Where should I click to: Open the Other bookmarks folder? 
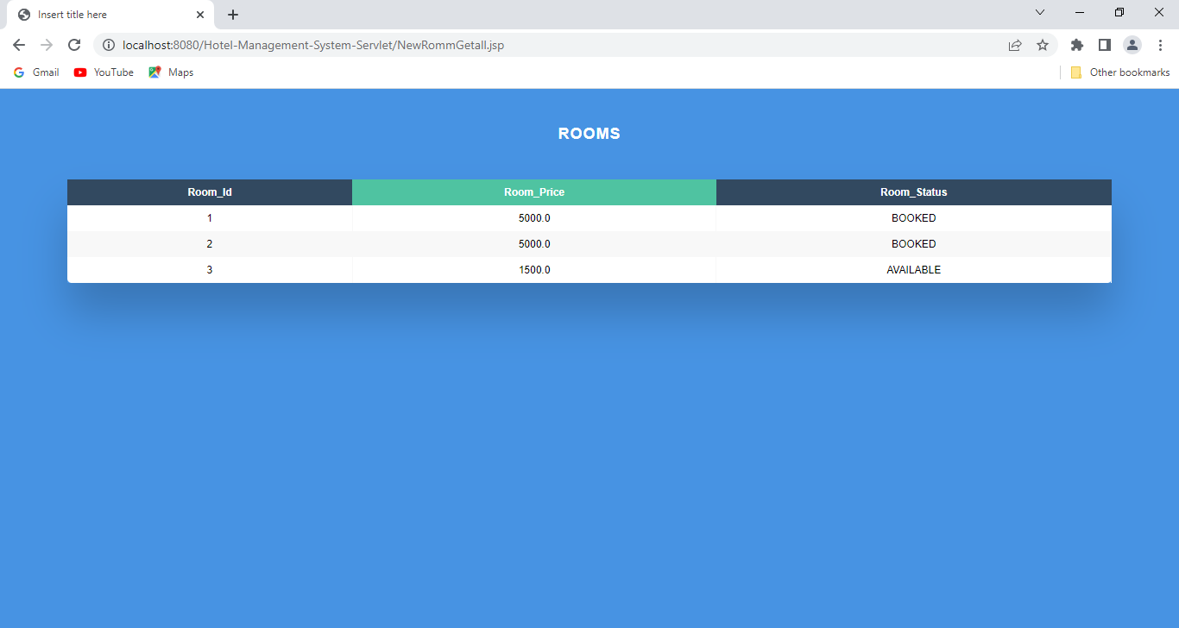coord(1120,72)
